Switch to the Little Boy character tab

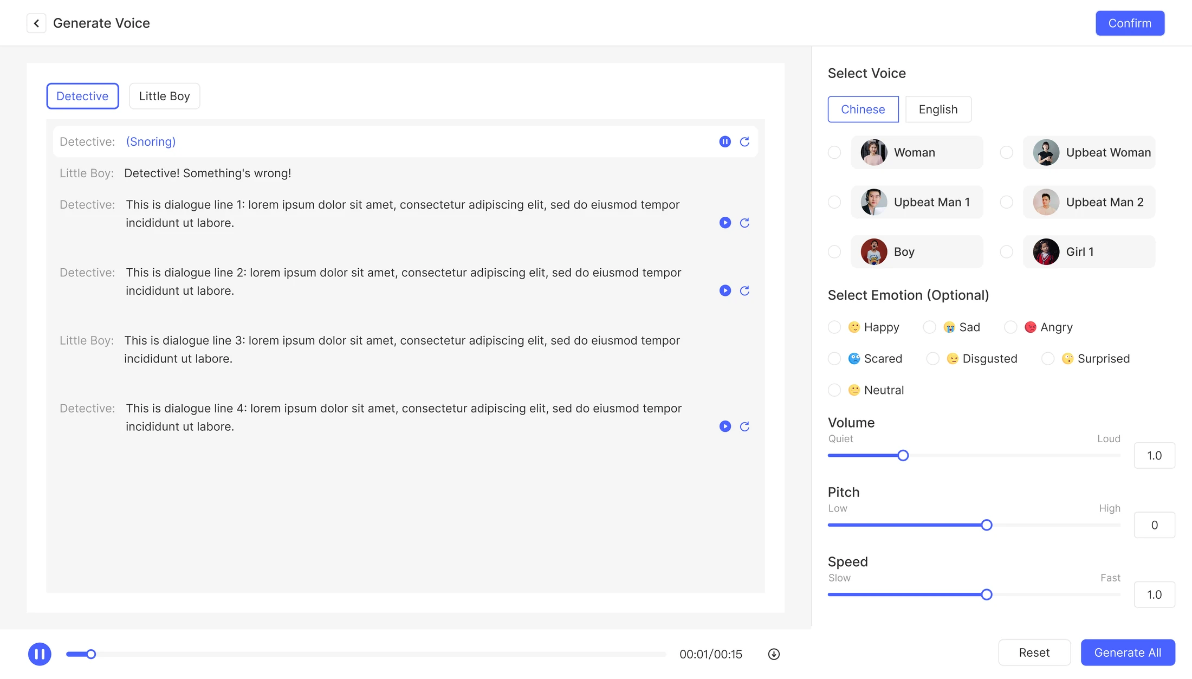[x=165, y=96]
